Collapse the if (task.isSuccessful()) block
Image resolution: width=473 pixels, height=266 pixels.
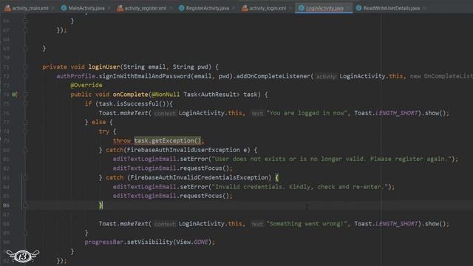(26, 103)
